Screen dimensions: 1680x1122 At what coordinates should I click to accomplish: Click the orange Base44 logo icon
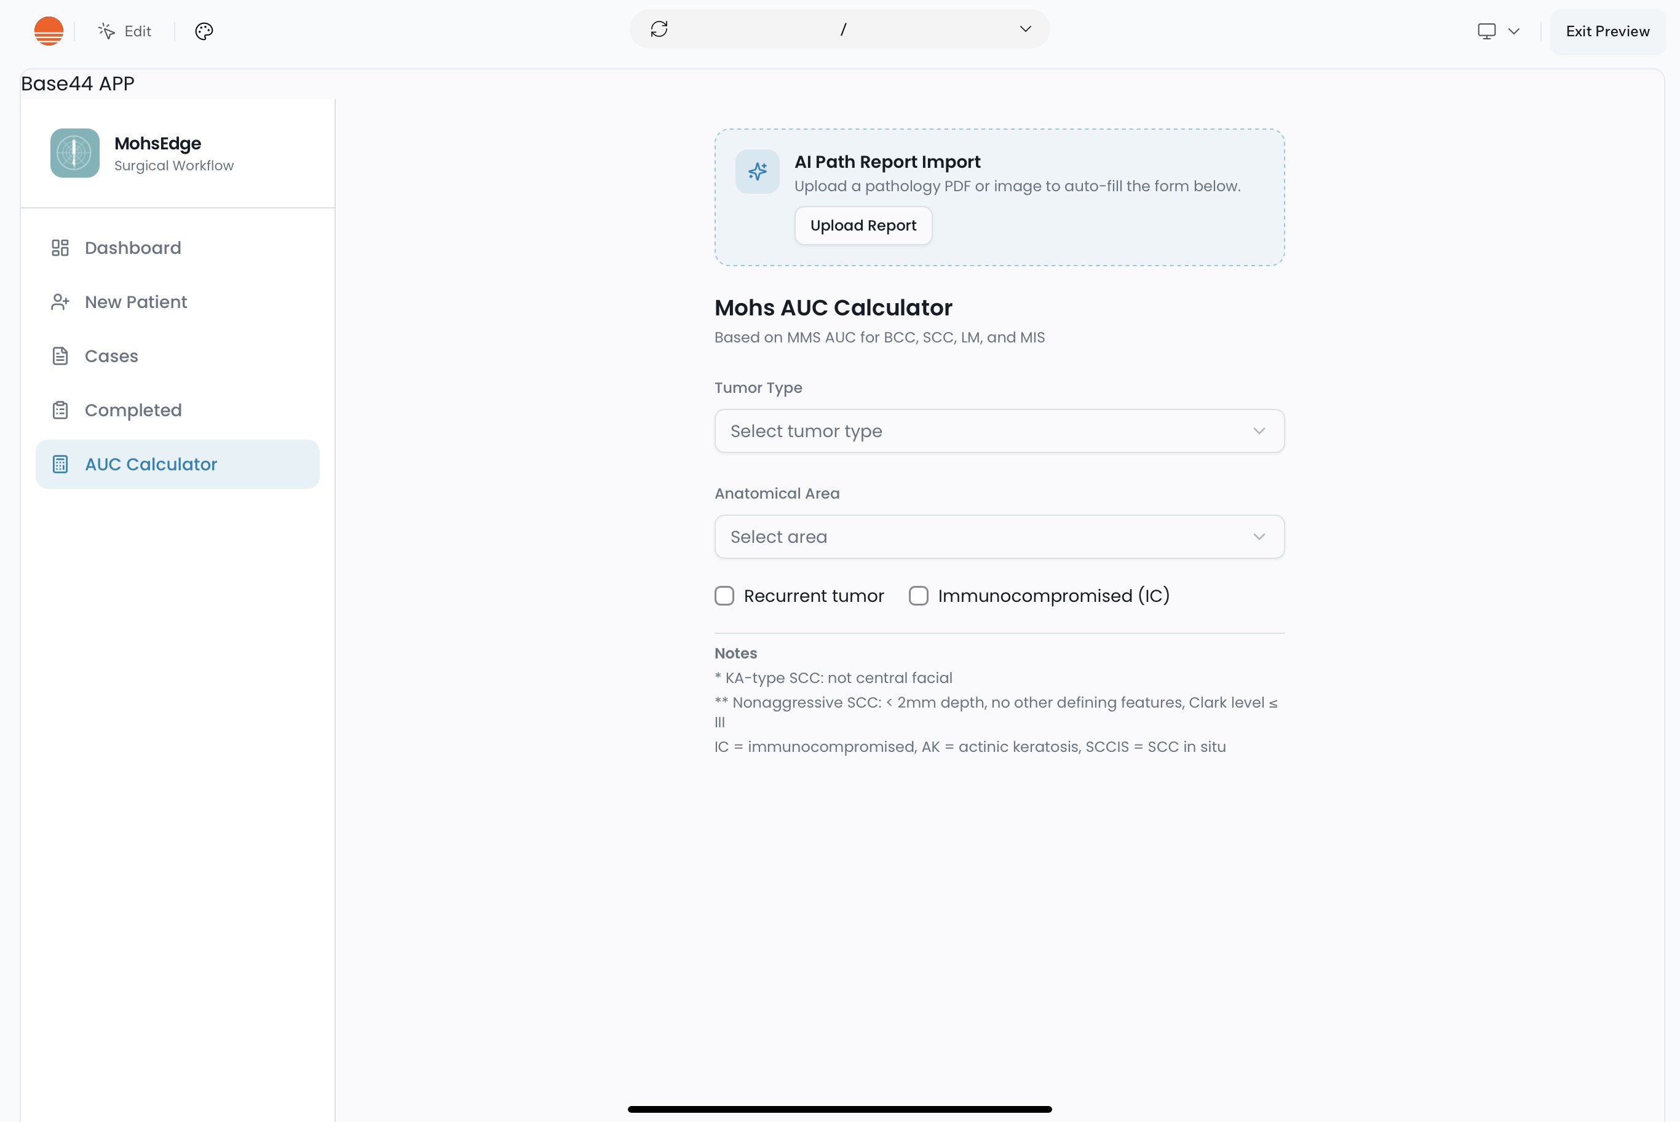tap(49, 31)
